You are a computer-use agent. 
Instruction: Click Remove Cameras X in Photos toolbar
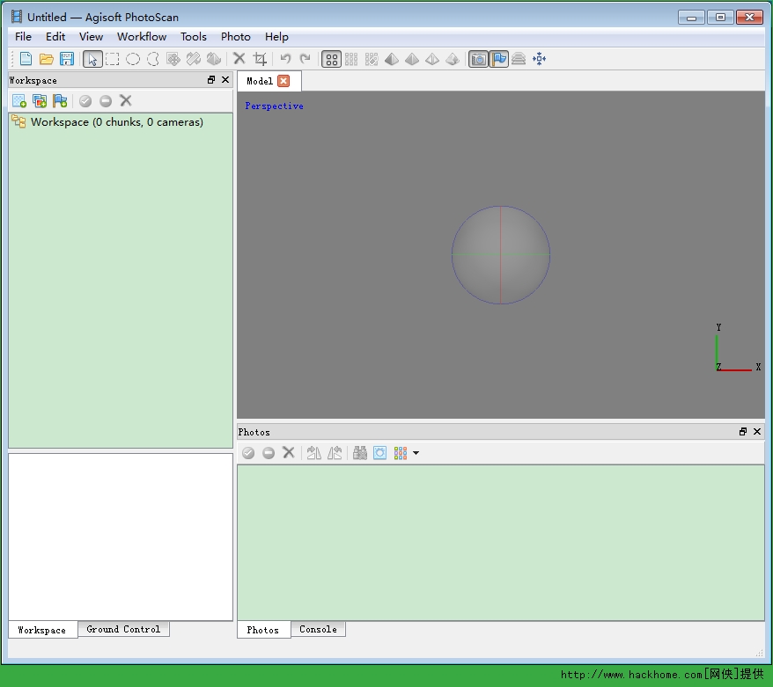coord(289,453)
